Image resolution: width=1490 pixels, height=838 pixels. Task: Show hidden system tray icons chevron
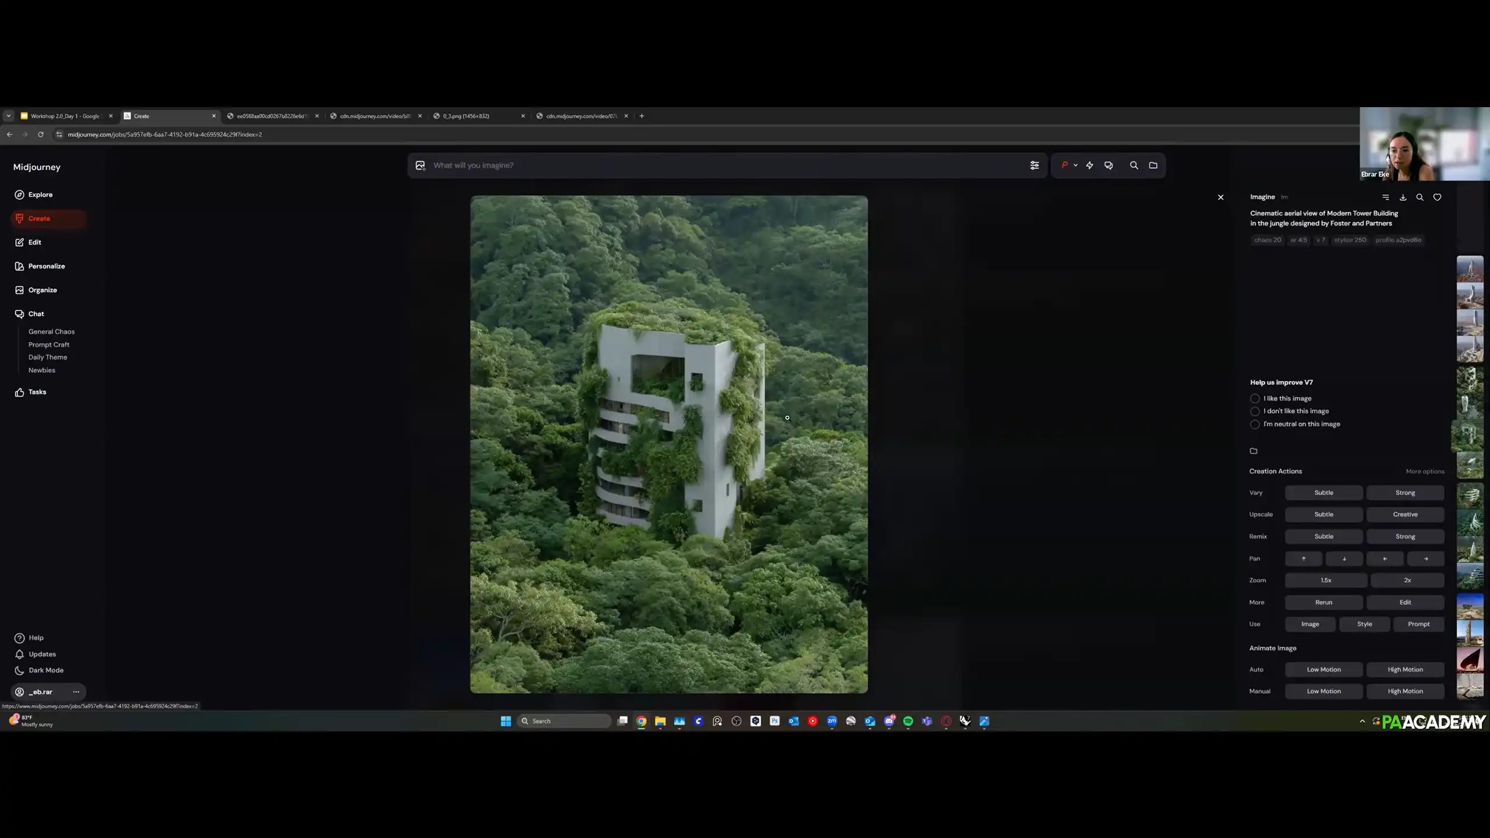1362,721
